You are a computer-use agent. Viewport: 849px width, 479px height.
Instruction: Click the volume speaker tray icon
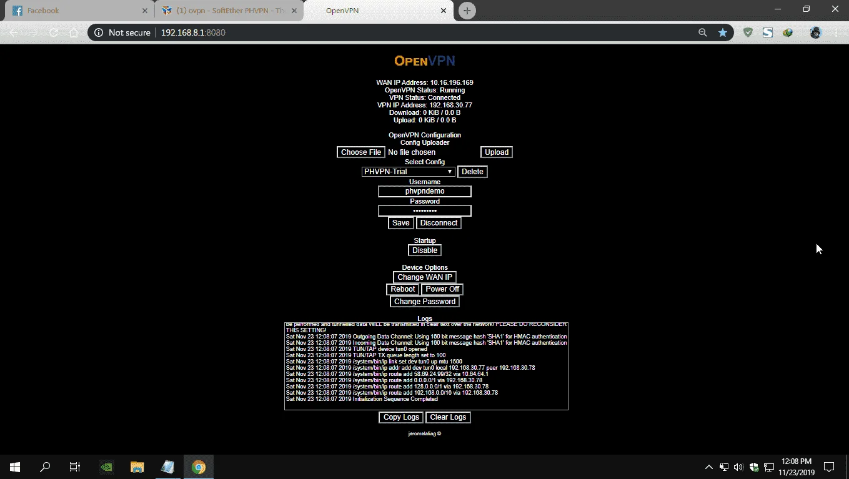[x=739, y=467]
